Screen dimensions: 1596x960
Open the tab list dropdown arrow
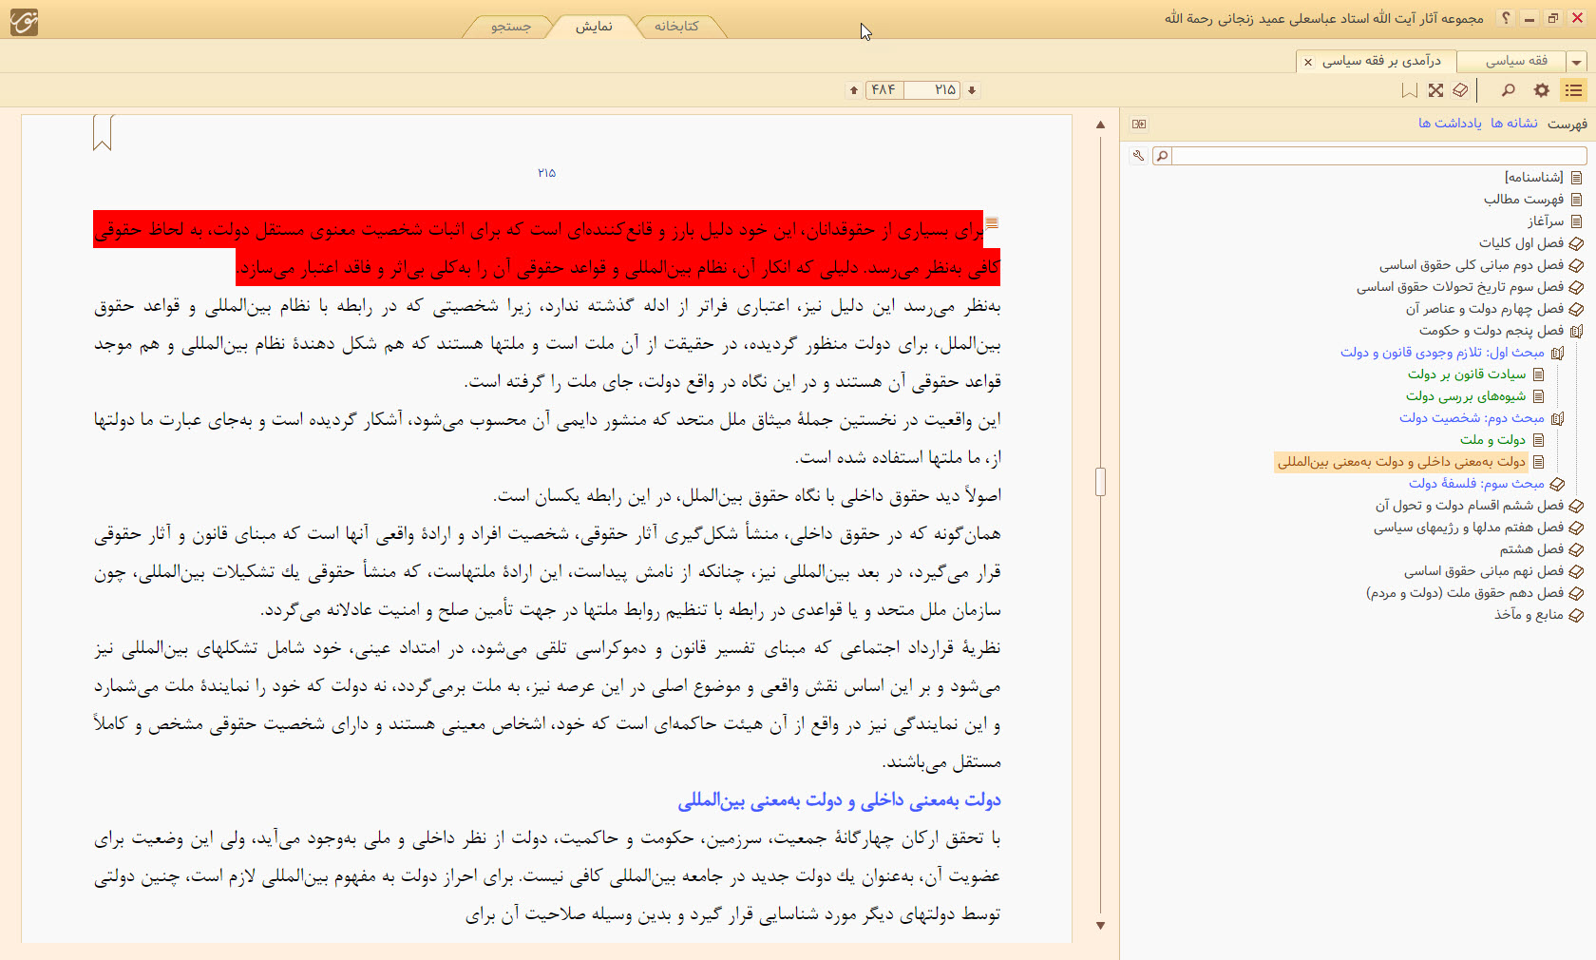(x=1577, y=62)
